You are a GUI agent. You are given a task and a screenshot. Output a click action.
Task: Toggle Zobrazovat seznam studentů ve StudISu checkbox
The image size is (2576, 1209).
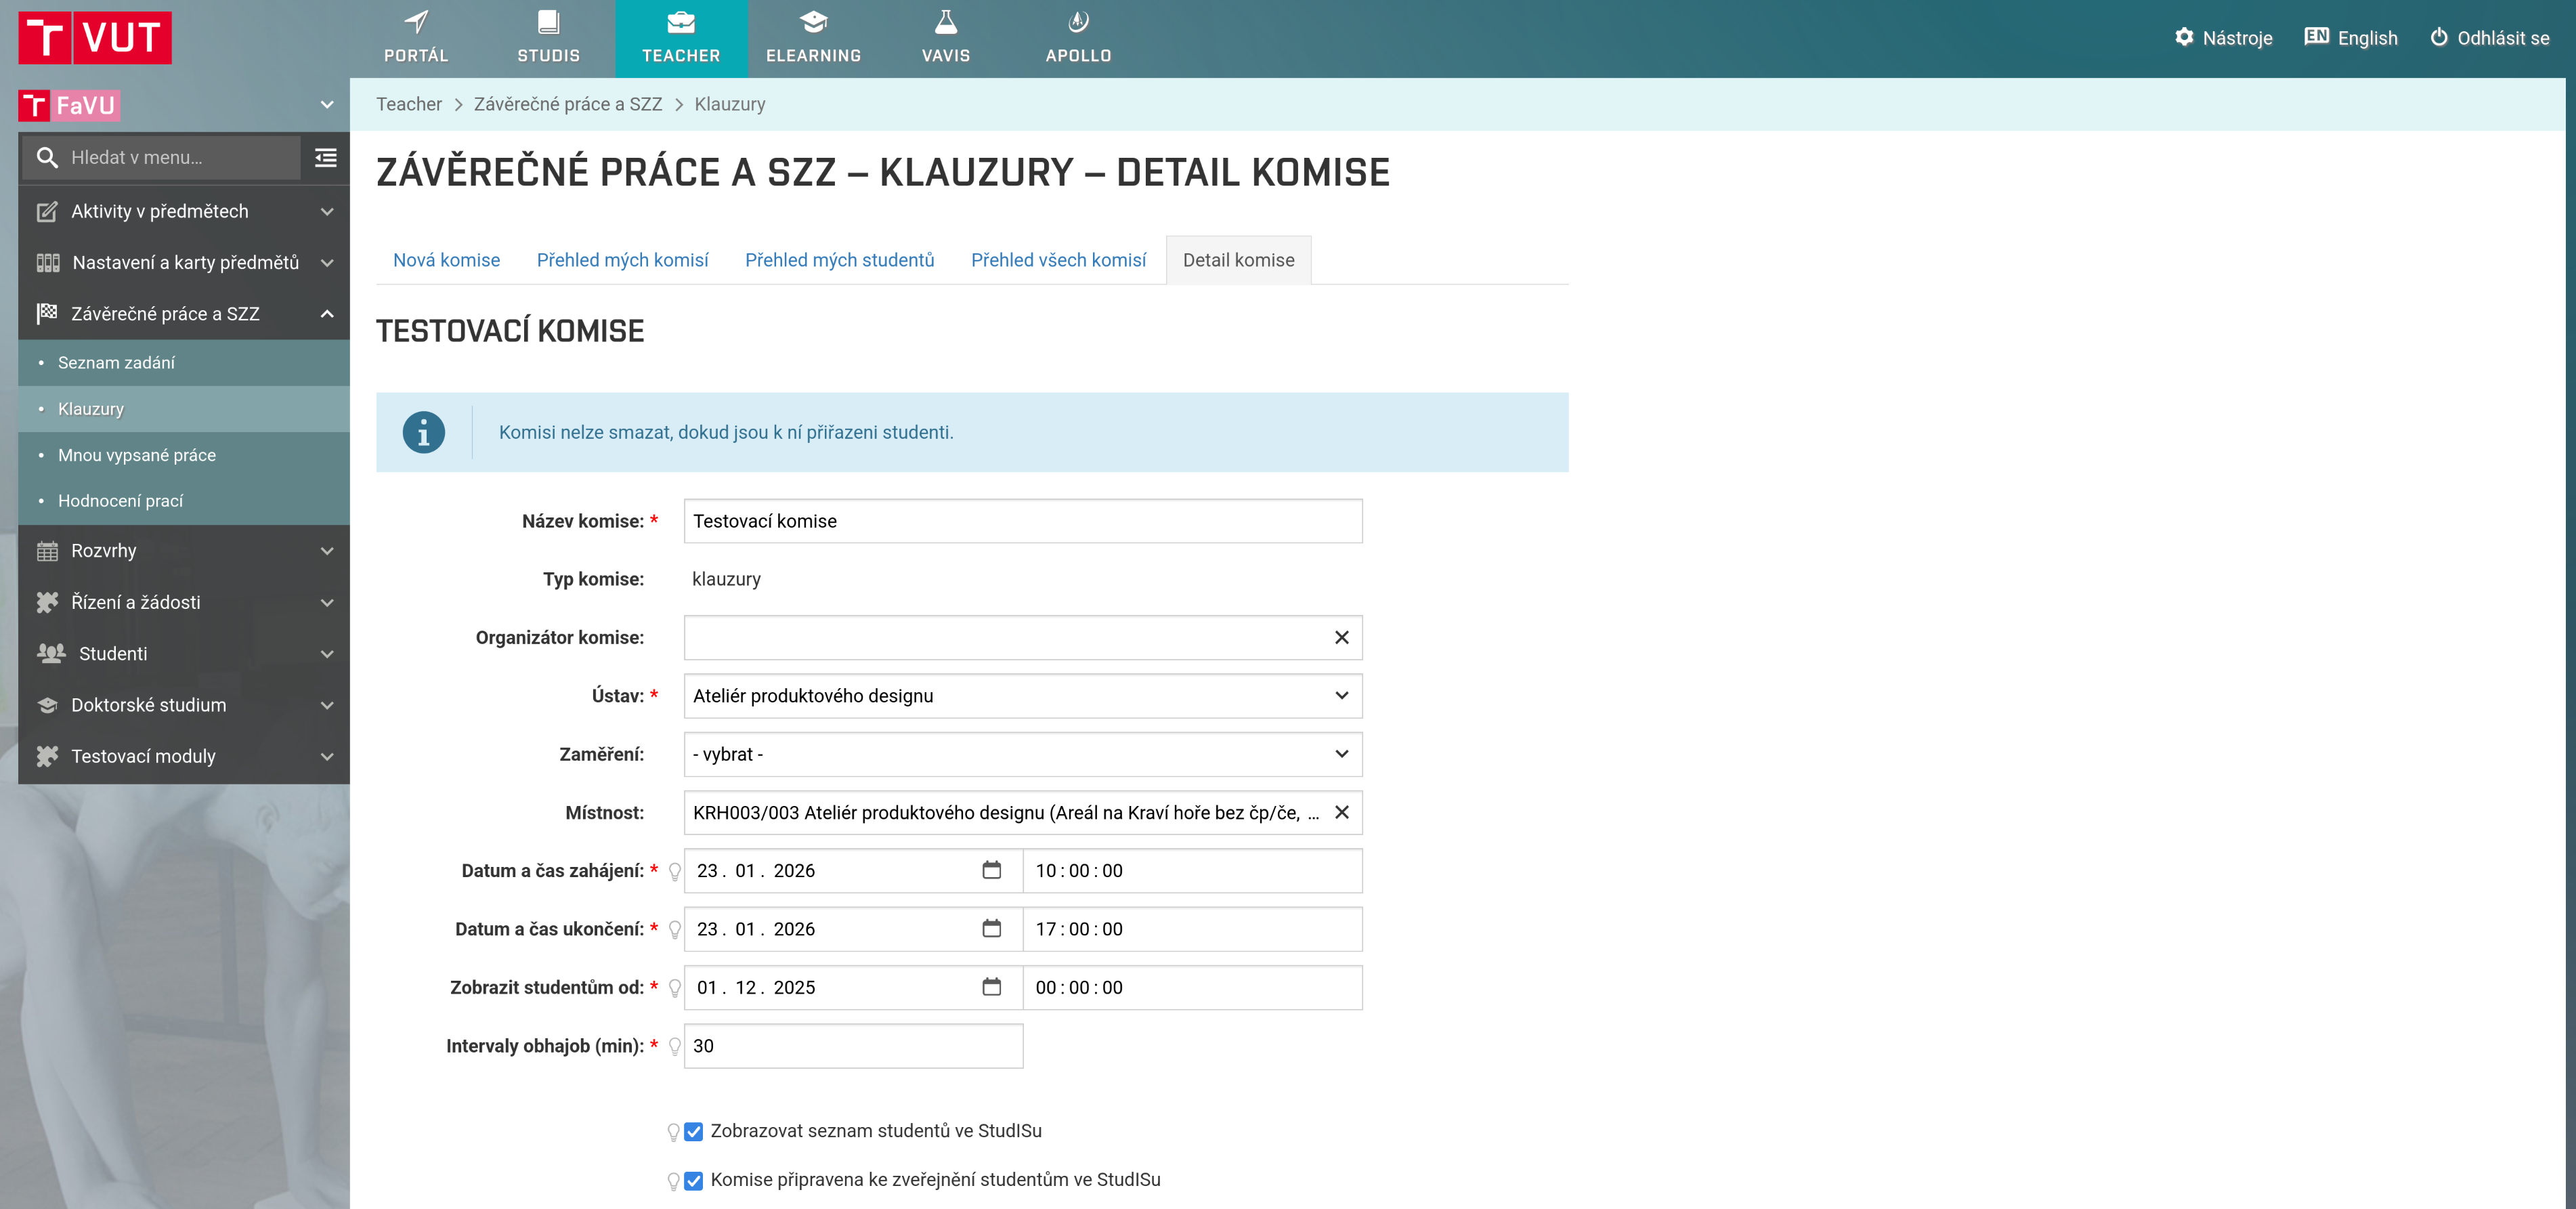(693, 1131)
